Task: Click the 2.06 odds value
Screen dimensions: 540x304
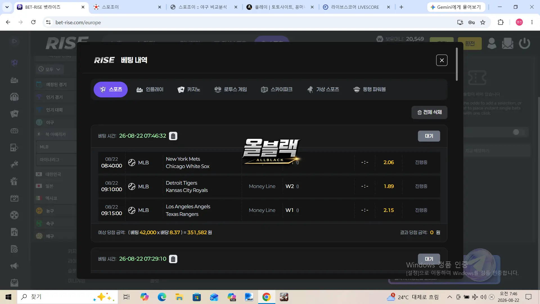Action: [x=389, y=162]
